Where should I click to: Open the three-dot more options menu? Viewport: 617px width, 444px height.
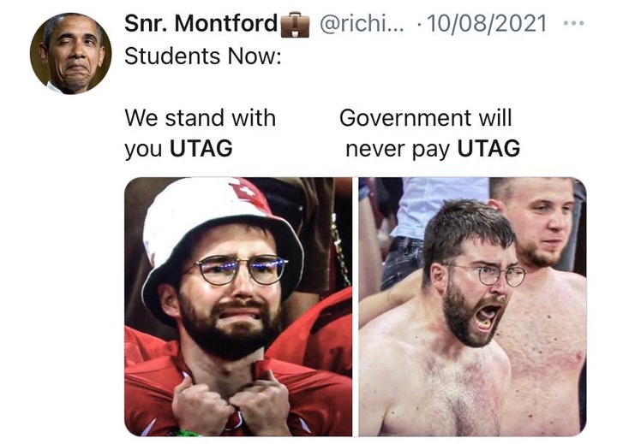[573, 24]
